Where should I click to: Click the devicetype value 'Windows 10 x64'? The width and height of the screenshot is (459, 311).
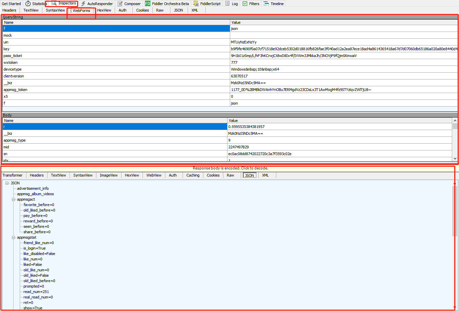255,69
